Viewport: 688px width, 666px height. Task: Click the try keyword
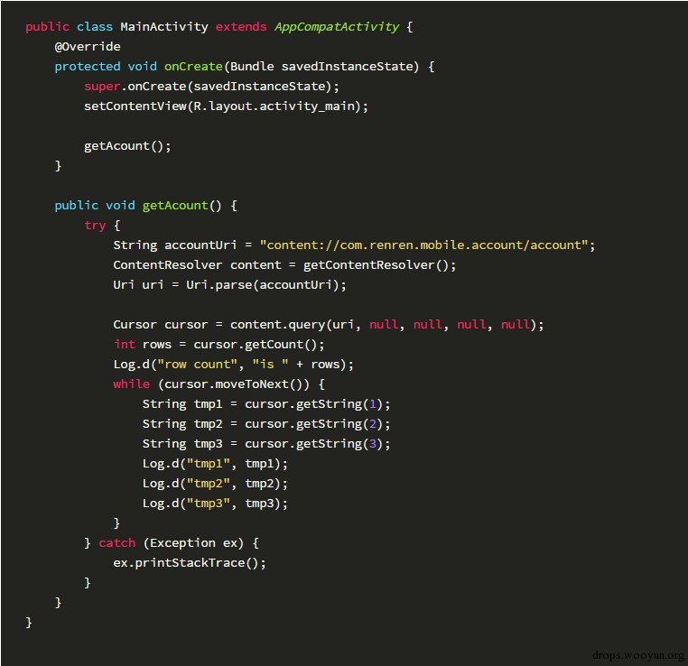click(95, 226)
